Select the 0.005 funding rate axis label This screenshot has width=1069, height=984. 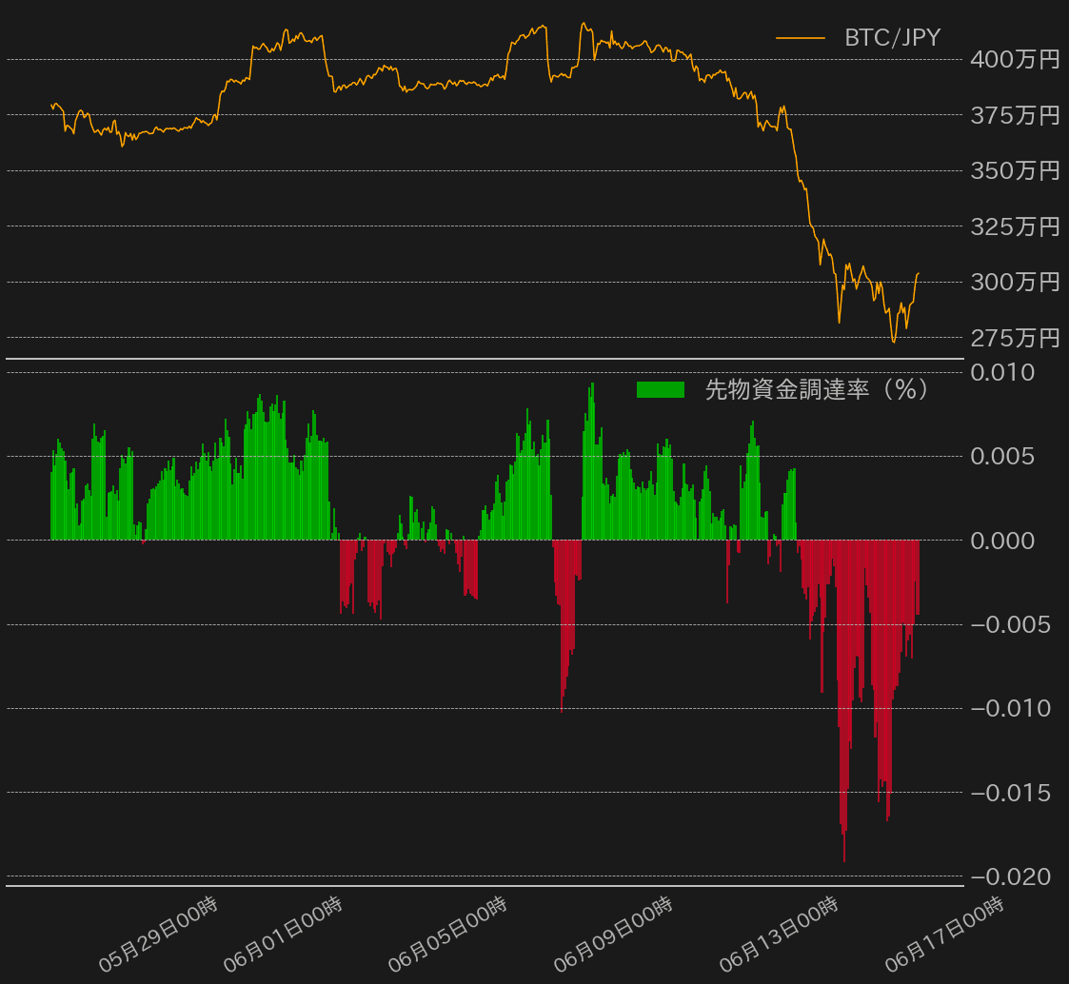point(1002,457)
